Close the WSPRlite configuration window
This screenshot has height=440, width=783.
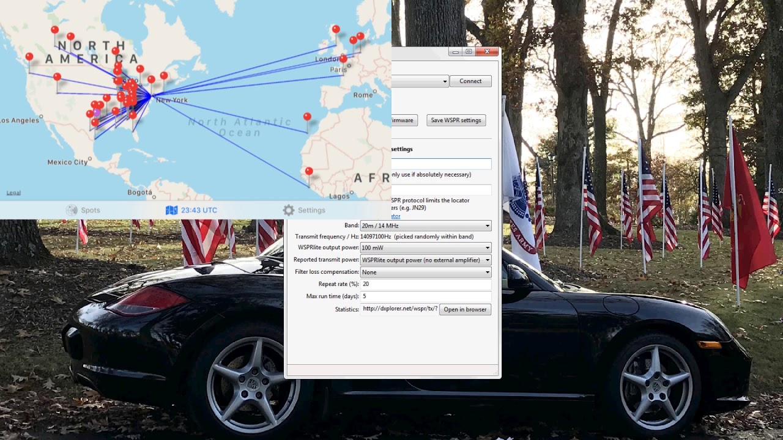point(488,52)
